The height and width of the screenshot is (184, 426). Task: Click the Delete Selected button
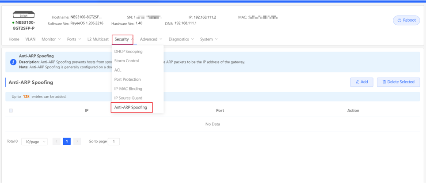(x=398, y=82)
